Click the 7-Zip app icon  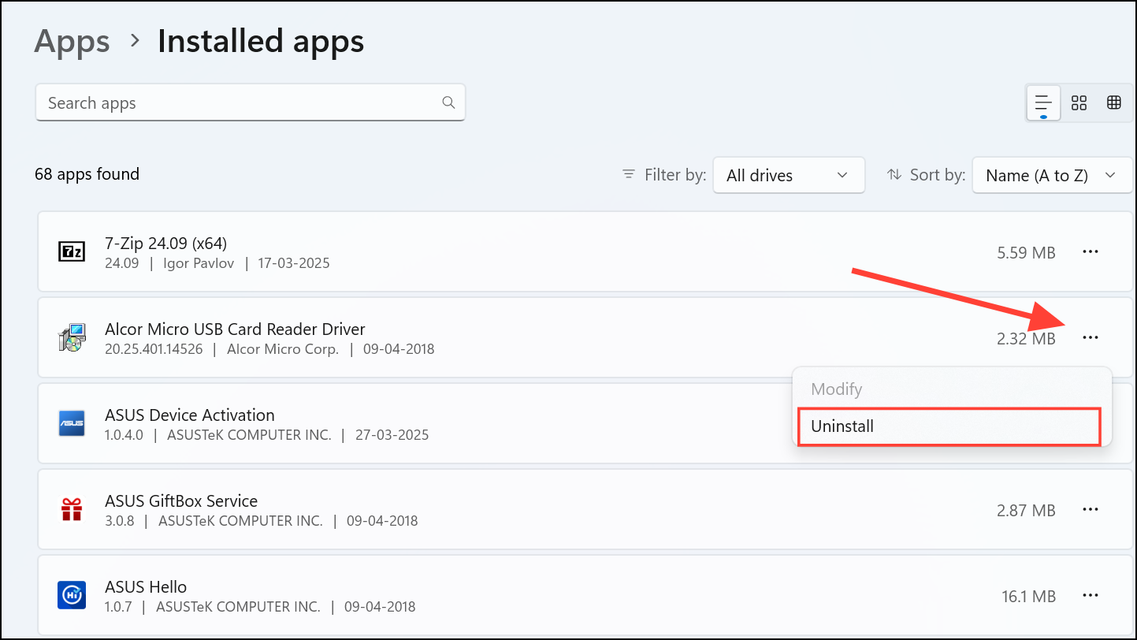[x=72, y=251]
